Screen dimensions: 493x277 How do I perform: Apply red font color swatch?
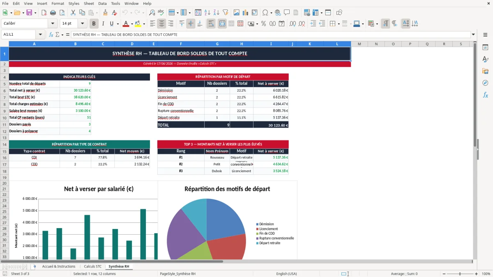pos(126,24)
